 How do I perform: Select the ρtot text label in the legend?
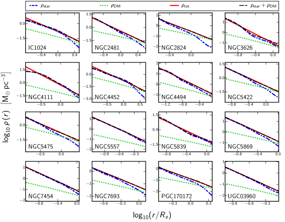tap(185, 6)
